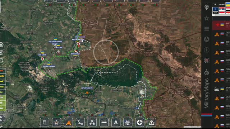Click the YAMPOLOVKA label
230x129 pixels.
coord(80,37)
